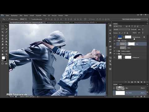
Task: Delete layer using trash icon
Action: pyautogui.click(x=145, y=82)
